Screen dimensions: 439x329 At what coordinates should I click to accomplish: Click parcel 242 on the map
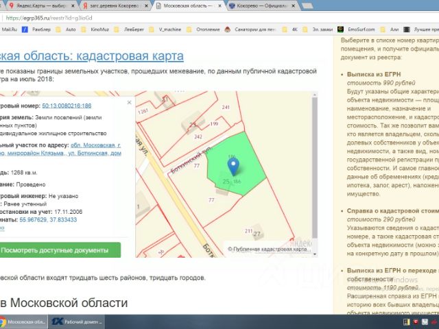(x=198, y=136)
